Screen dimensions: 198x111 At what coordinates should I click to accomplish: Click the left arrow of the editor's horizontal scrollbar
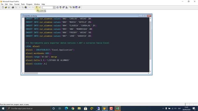22,73
